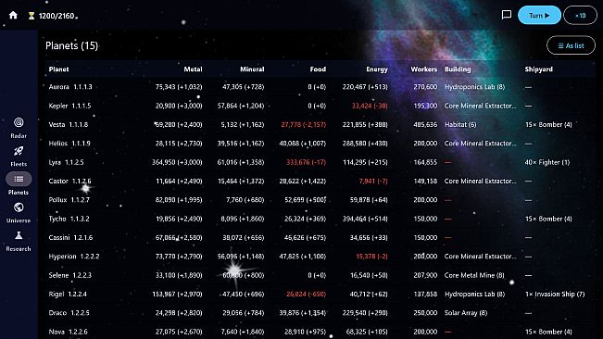This screenshot has height=339, width=603.
Task: Click the hourglass turn counter icon
Action: pyautogui.click(x=31, y=16)
